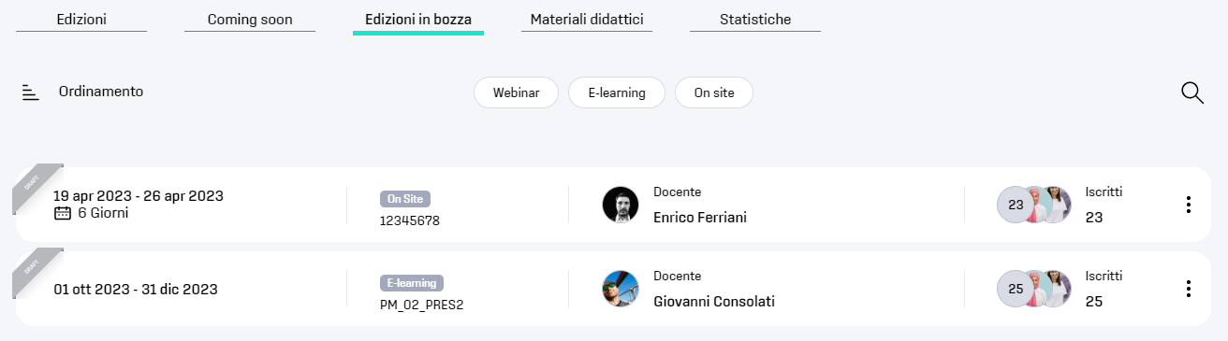Click the calendar icon beside 6 Giorni
Viewport: 1228px width, 341px height.
click(x=63, y=213)
